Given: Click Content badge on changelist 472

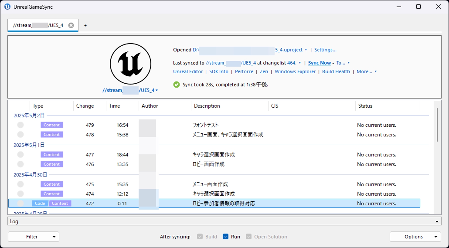Looking at the screenshot, I should pos(60,203).
